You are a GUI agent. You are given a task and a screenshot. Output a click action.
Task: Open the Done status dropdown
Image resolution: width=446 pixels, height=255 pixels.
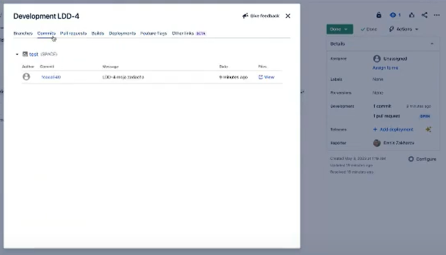click(x=339, y=29)
